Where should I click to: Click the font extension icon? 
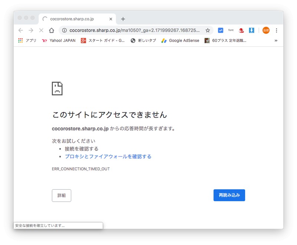pyautogui.click(x=231, y=30)
